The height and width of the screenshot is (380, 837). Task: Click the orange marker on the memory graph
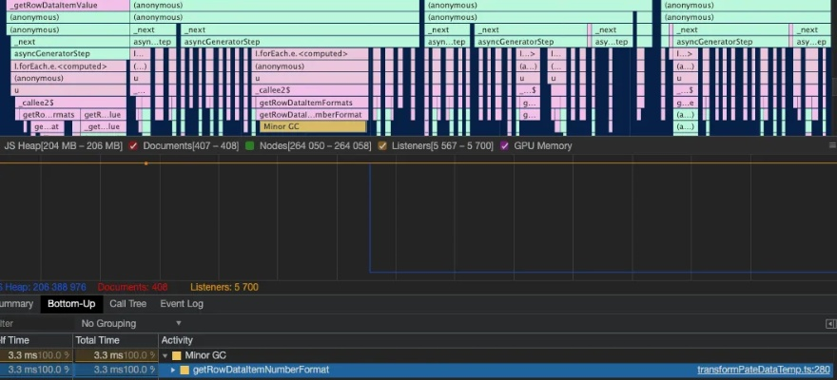(x=146, y=163)
